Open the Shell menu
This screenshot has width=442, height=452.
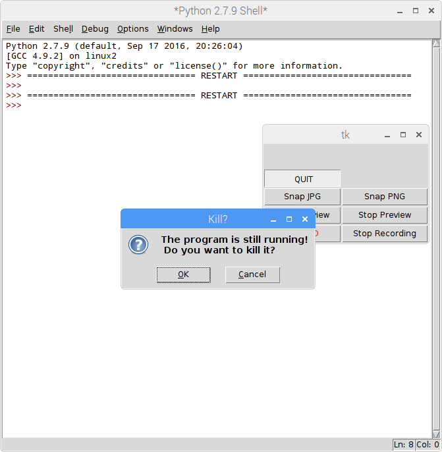coord(63,29)
